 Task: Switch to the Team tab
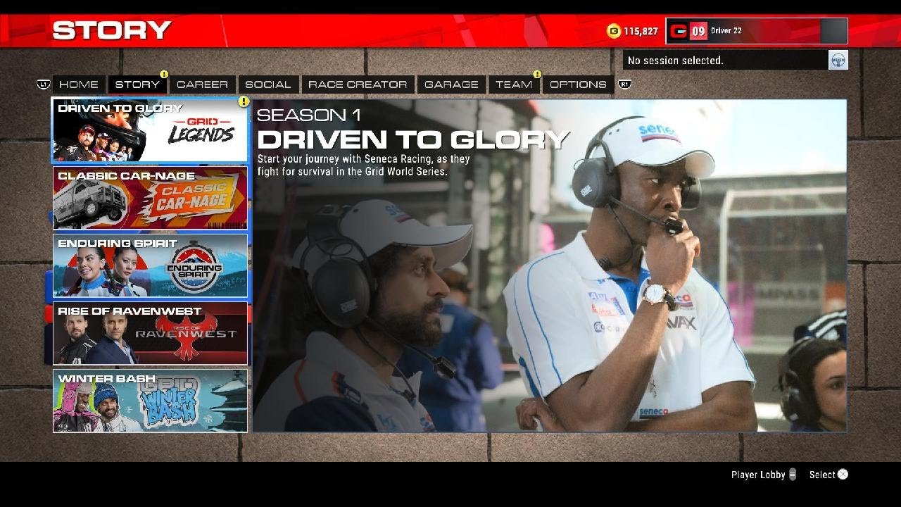coord(514,84)
